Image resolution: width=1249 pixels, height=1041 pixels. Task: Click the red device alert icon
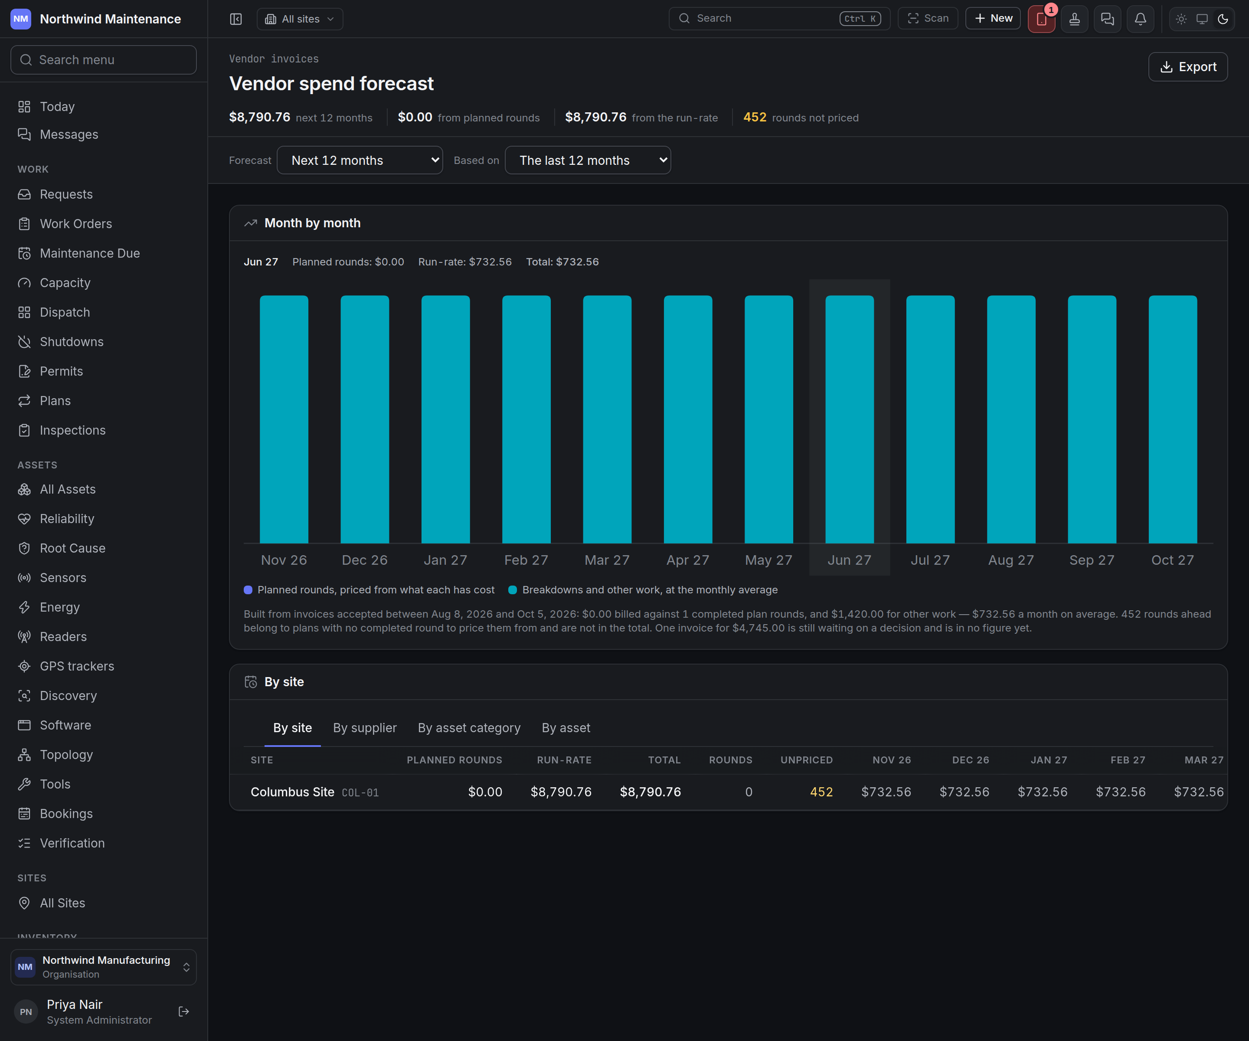point(1041,19)
